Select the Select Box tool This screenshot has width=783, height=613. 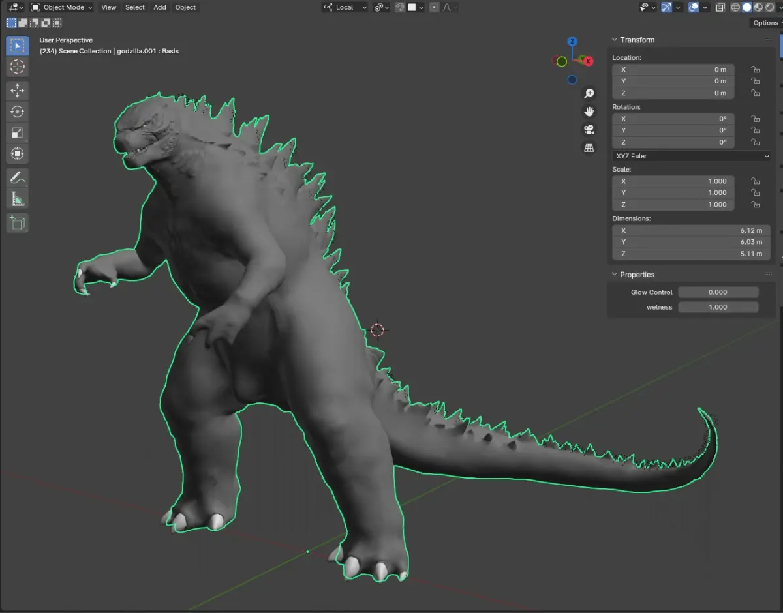point(18,46)
